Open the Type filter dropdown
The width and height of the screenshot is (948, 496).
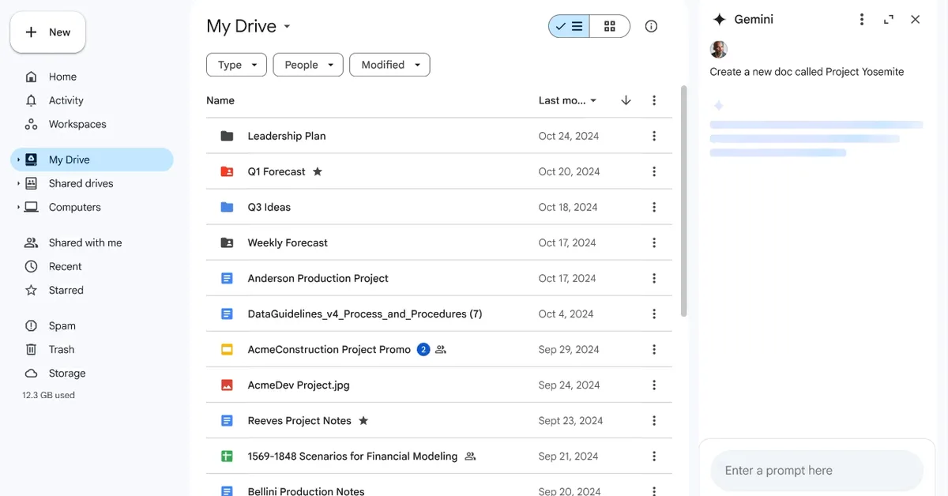click(x=236, y=65)
